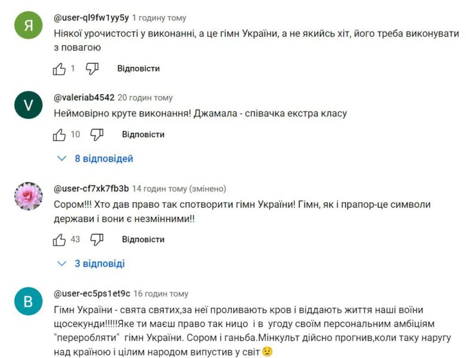This screenshot has height=358, width=466.
Task: Dislike the comment starting with Сором!!!
Action: point(97,240)
